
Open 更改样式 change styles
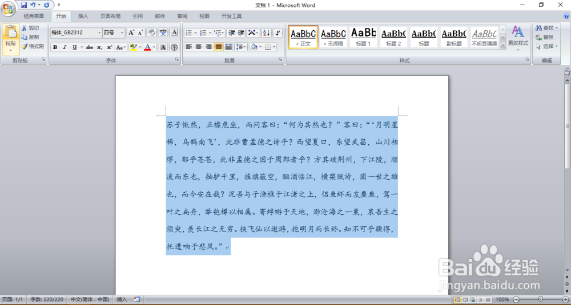point(518,38)
